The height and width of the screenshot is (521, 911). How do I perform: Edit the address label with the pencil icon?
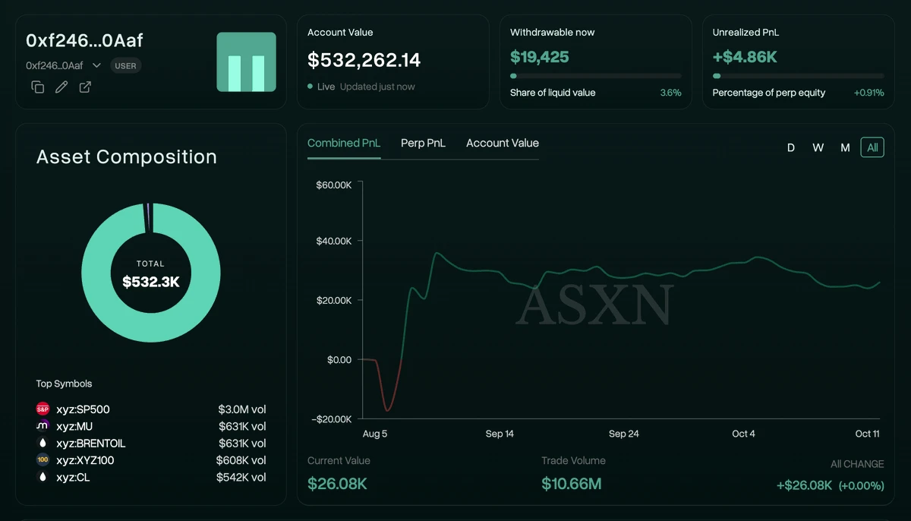point(61,87)
